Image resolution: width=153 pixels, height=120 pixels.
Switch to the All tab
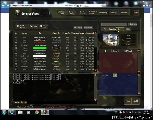[x=105, y=29]
